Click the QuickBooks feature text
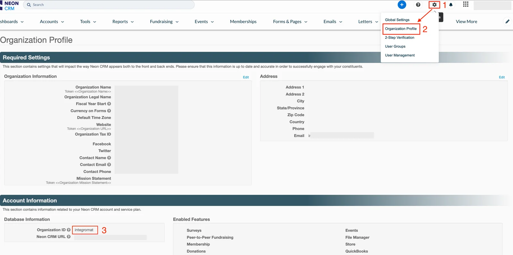The image size is (513, 255). pos(357,251)
